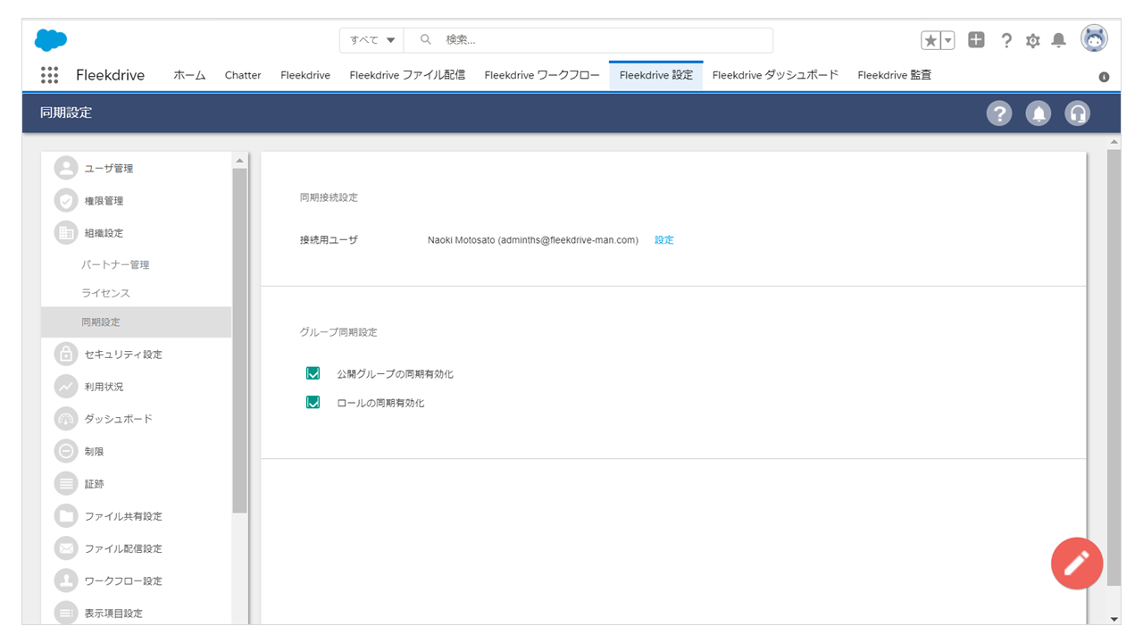Switch to the Fleekdrive tab
1143x643 pixels.
(305, 75)
